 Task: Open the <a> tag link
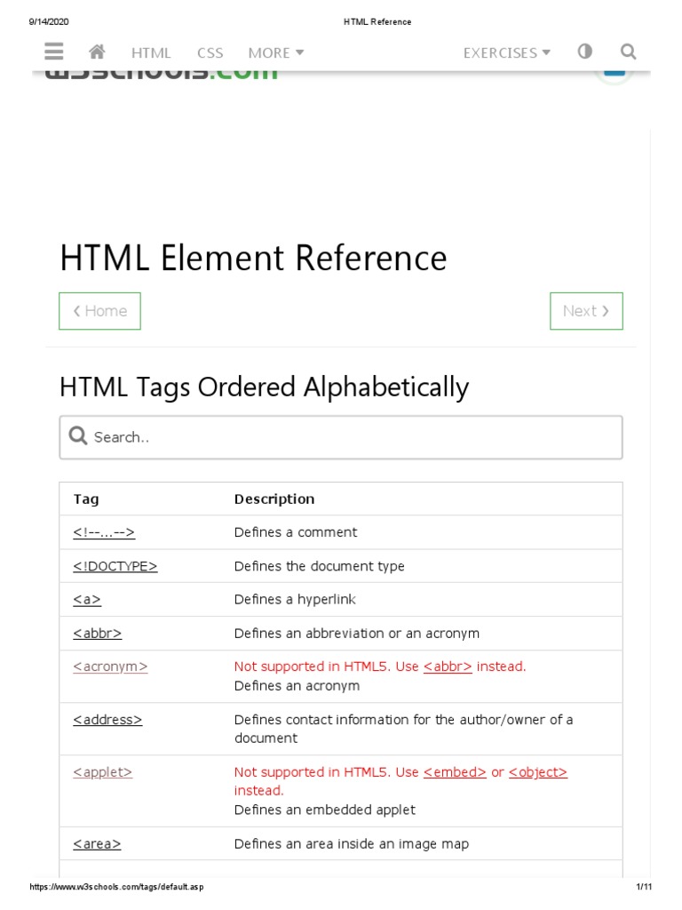coord(87,600)
